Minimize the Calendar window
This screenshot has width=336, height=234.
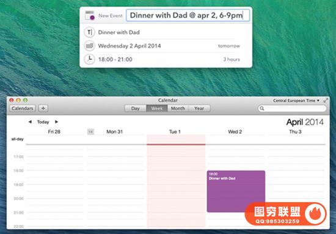coord(18,100)
